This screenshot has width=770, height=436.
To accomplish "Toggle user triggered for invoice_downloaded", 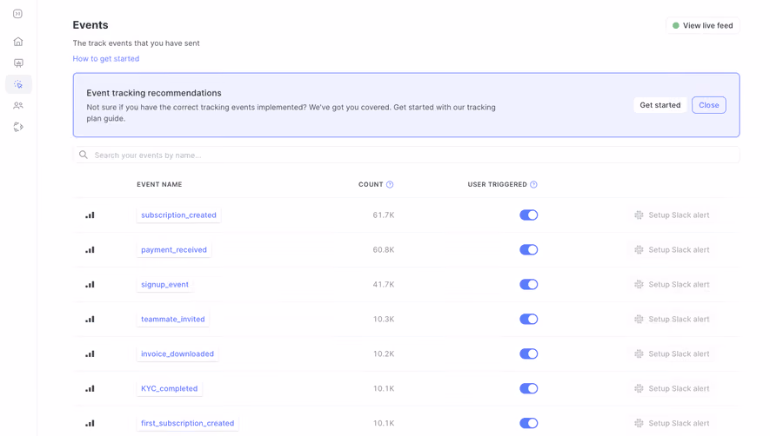I will [529, 353].
